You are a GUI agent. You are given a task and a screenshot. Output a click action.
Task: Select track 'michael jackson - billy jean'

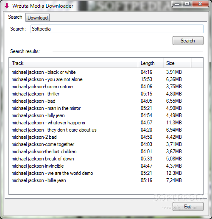click(x=38, y=115)
